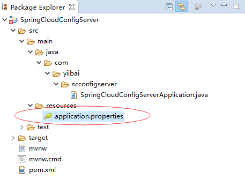Click the main folder icon
The width and height of the screenshot is (245, 194).
[x=31, y=41]
